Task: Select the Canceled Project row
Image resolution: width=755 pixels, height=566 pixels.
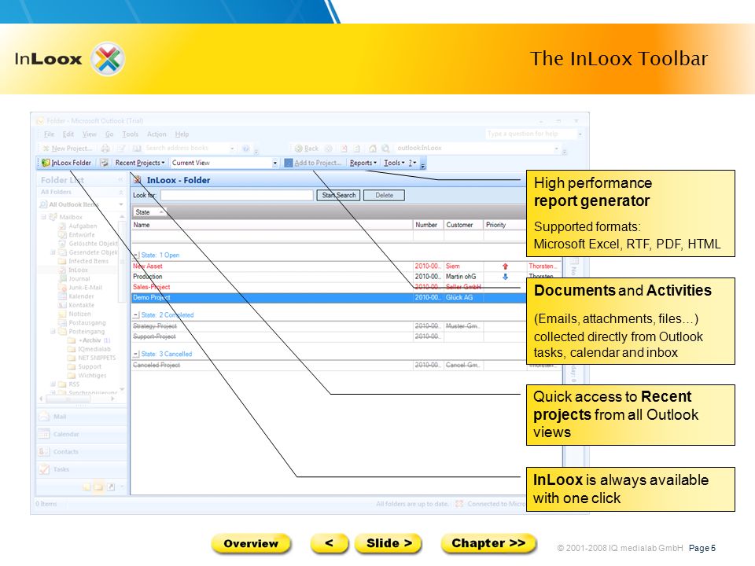Action: coord(329,365)
